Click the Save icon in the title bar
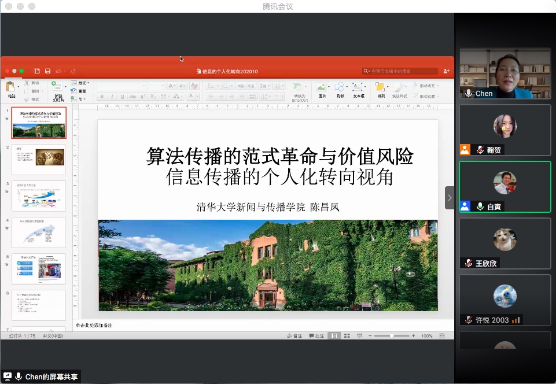556x384 pixels. [x=47, y=71]
